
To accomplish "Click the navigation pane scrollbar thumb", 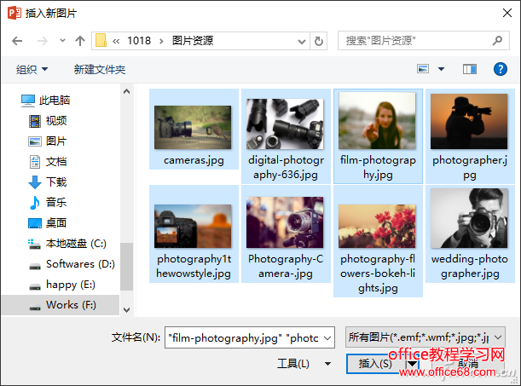I will 126,267.
